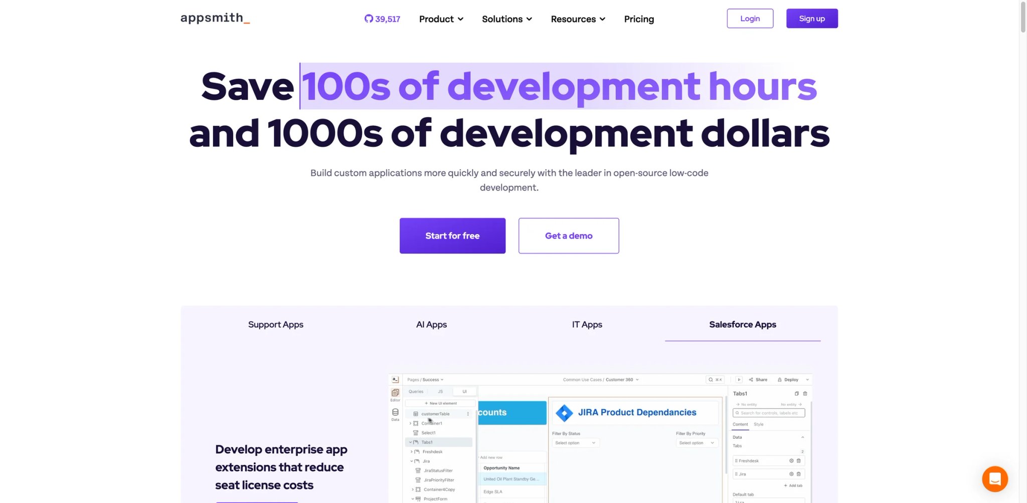Click the United Oil Plant Standby row
Viewport: 1027px width, 503px height.
(511, 479)
